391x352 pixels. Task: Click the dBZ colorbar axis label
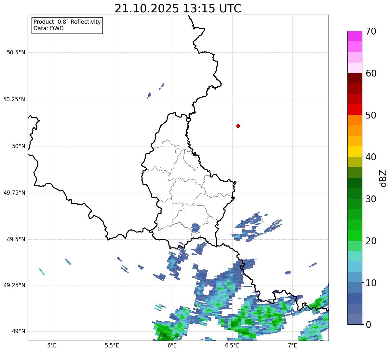(383, 178)
